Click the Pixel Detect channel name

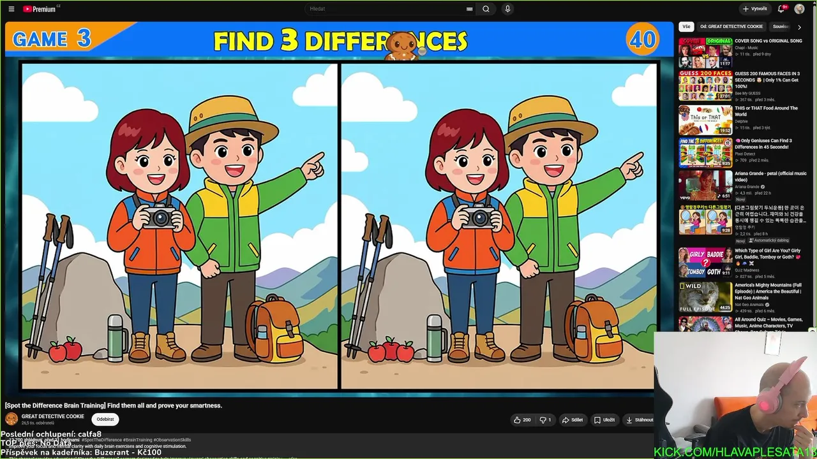(745, 154)
